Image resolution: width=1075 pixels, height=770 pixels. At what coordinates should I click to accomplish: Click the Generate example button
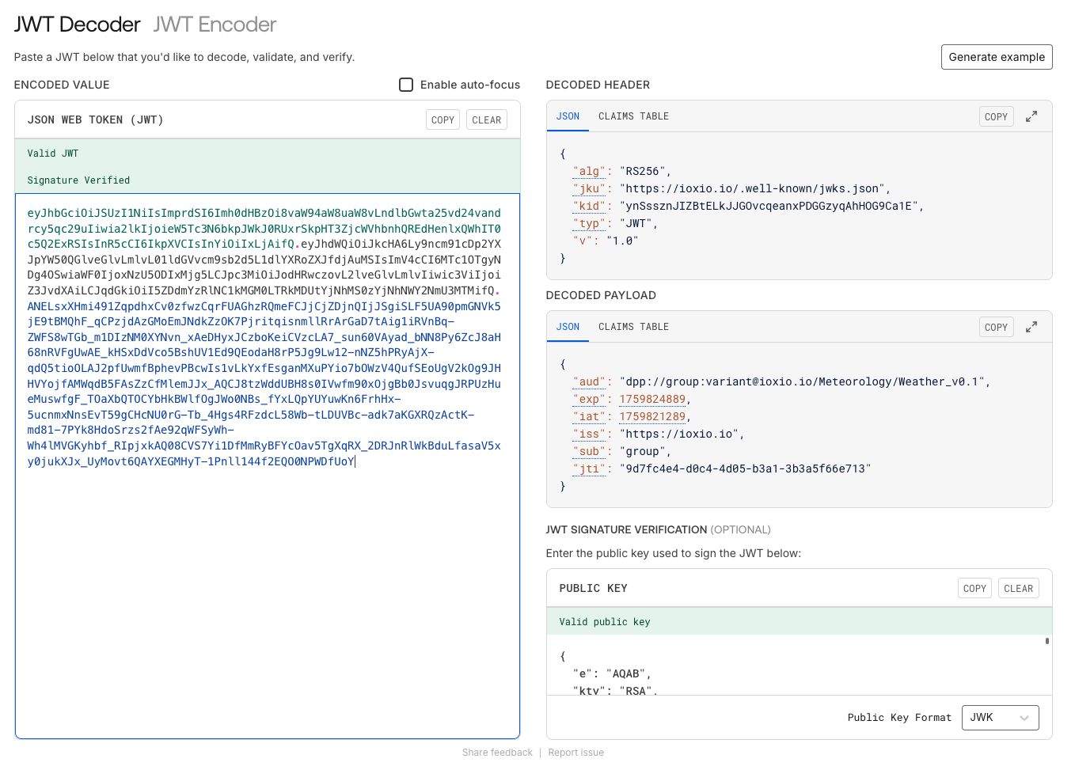click(x=996, y=57)
